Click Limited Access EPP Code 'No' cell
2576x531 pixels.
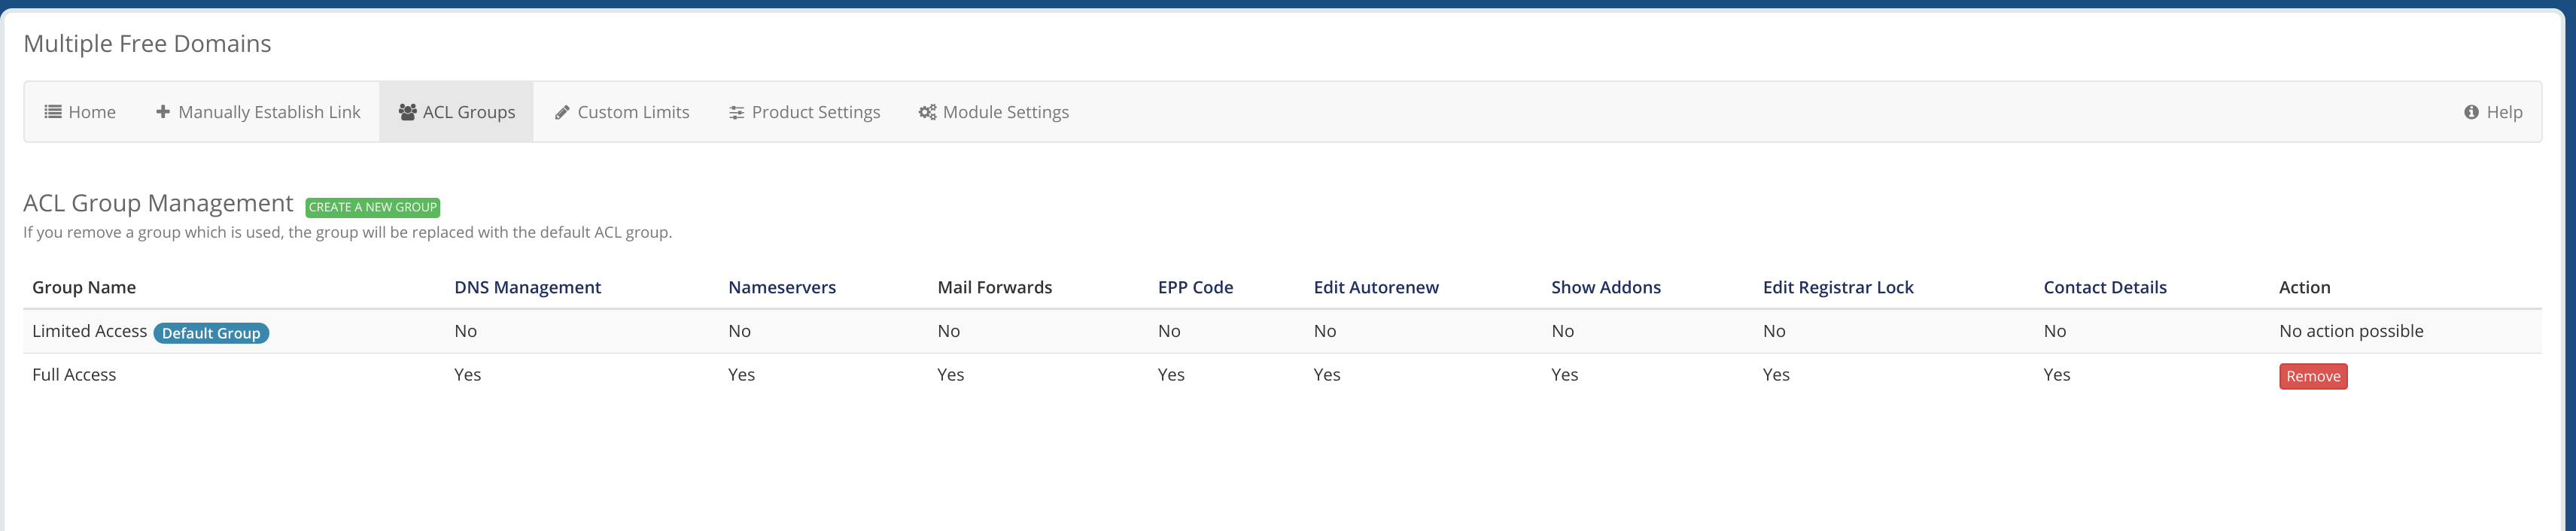[1169, 331]
